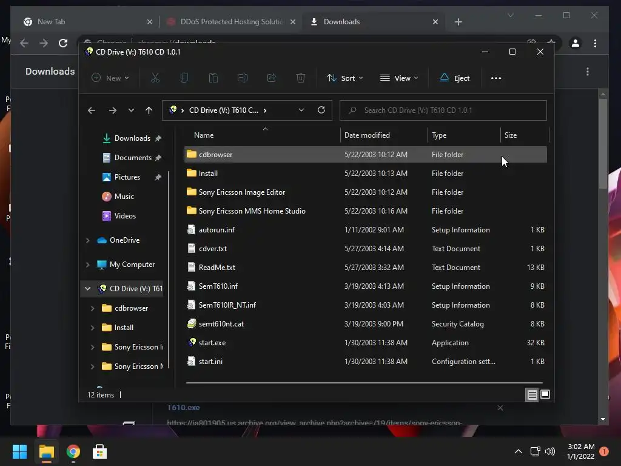The image size is (621, 466).
Task: Navigate up one folder level
Action: (x=149, y=110)
